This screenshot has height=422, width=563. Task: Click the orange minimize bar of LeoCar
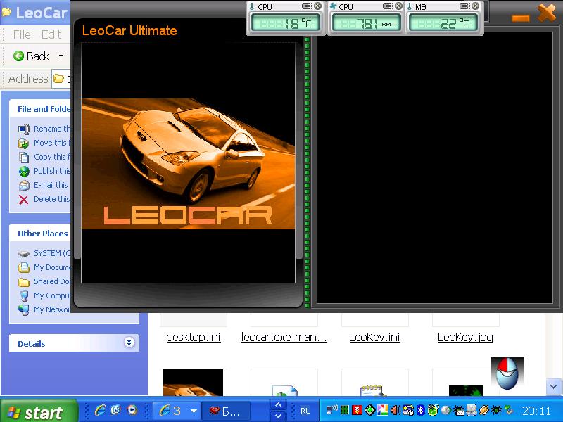(x=521, y=18)
